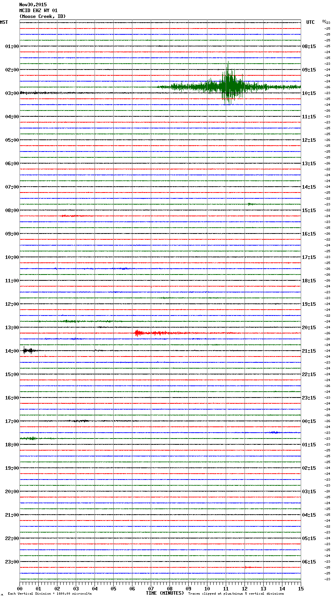Select minute tick label "00" on the bottom axis
332x599 pixels.
point(20,588)
